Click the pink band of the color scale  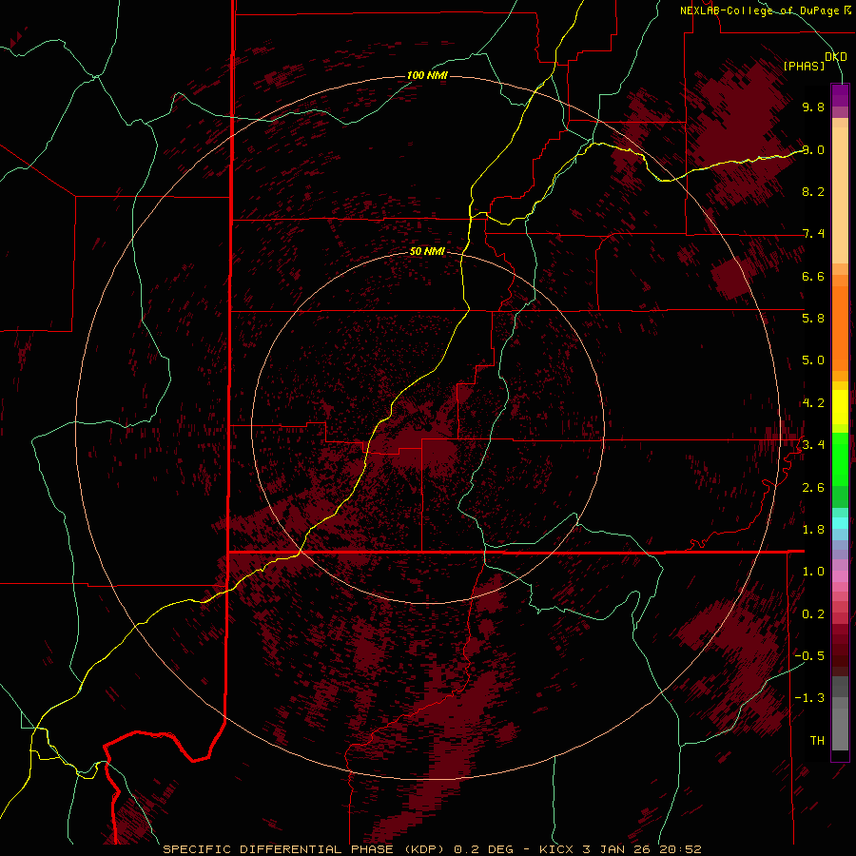840,576
